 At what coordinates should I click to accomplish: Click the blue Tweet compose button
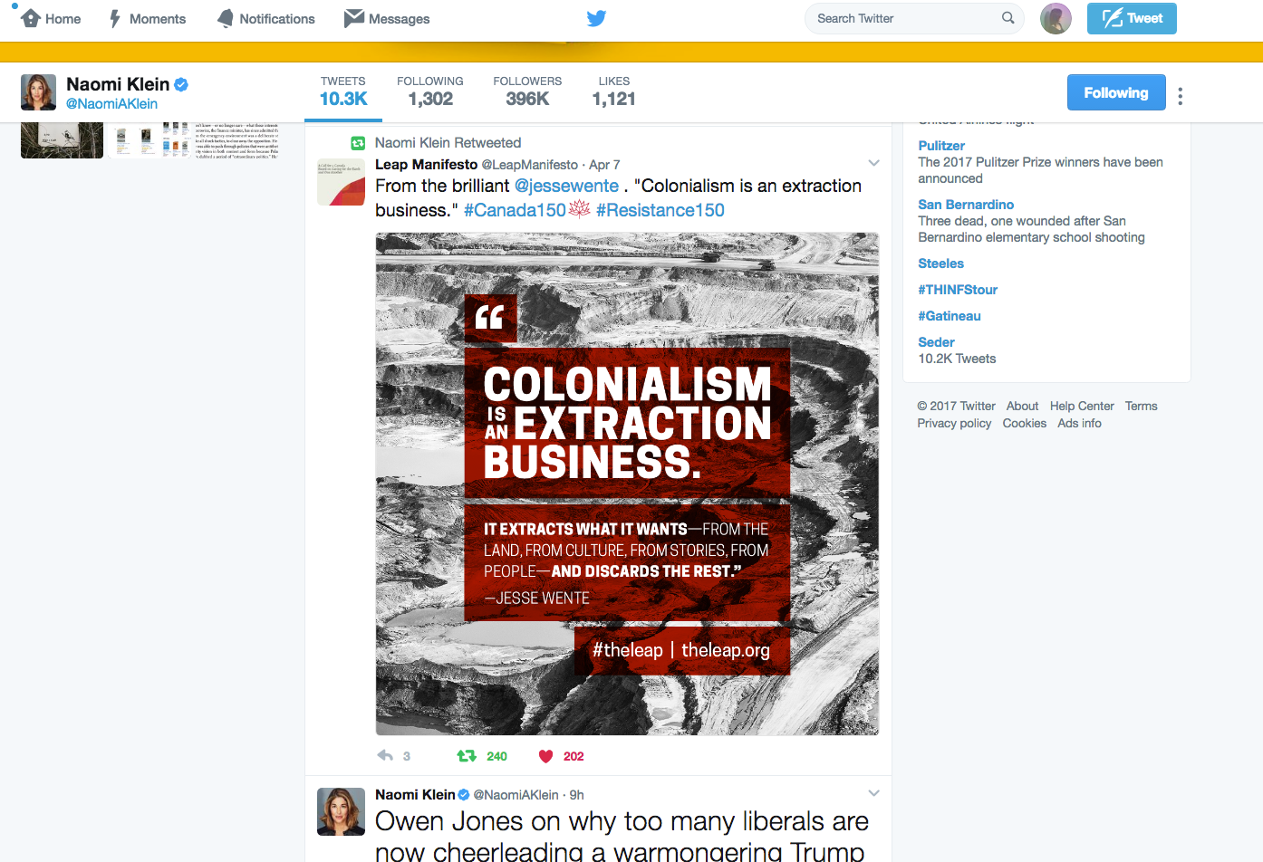tap(1132, 18)
